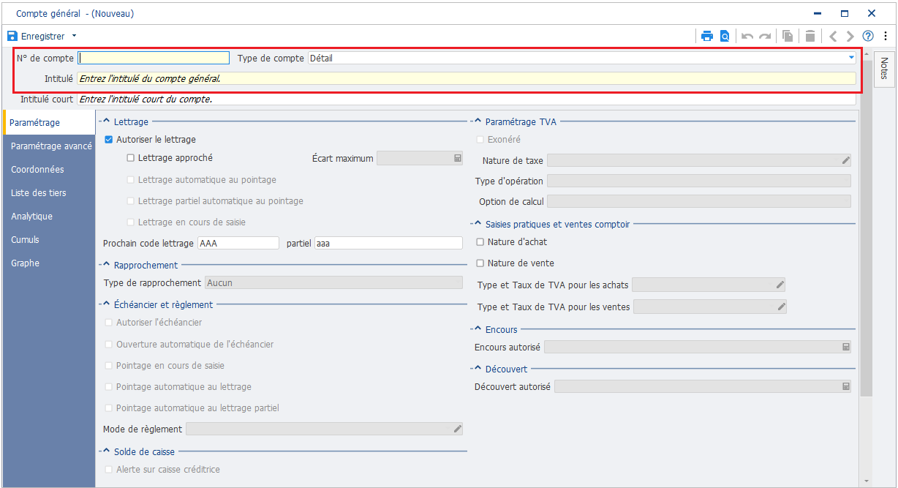
Task: Click pencil icon in Nature de taxe
Action: tap(845, 160)
